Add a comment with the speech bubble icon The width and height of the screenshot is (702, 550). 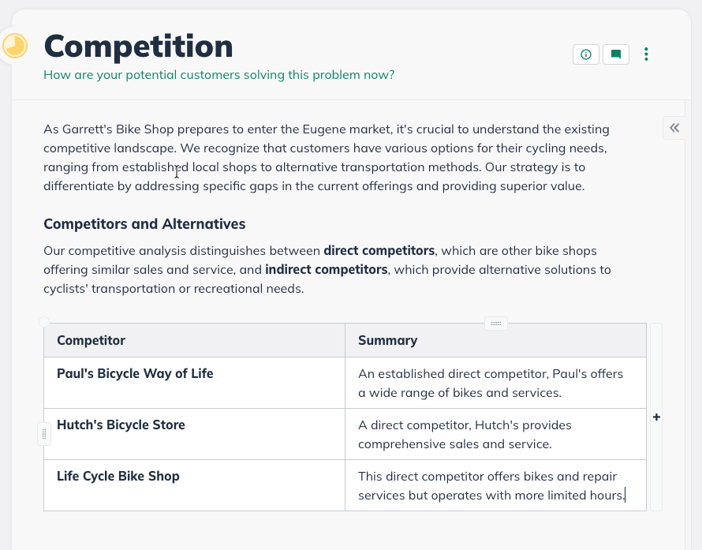pos(616,54)
